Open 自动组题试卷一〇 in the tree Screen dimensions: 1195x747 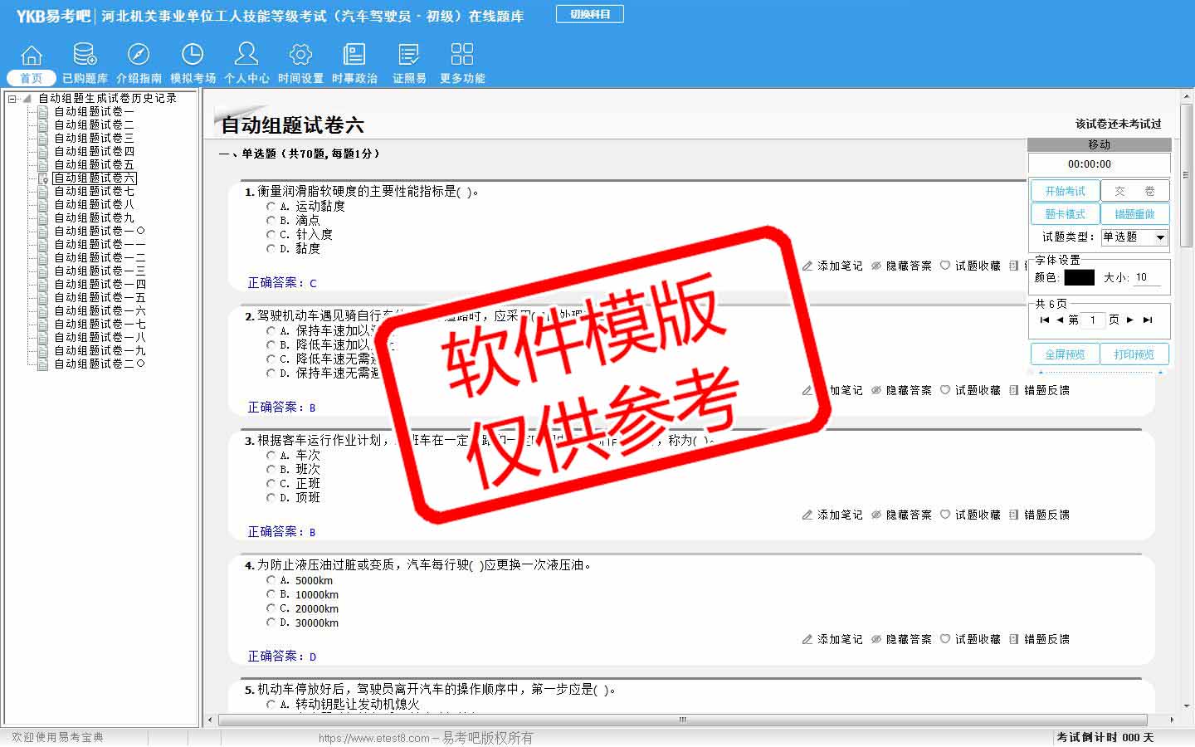(100, 231)
